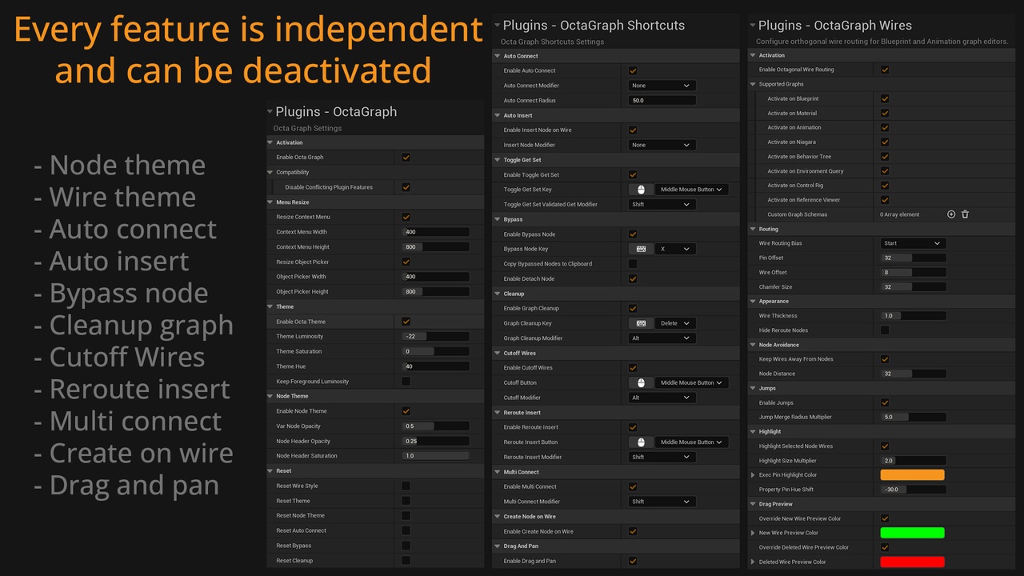Screen dimensions: 1024x576
Task: Toggle Enable Octagonal Wire Routing
Action: (885, 70)
